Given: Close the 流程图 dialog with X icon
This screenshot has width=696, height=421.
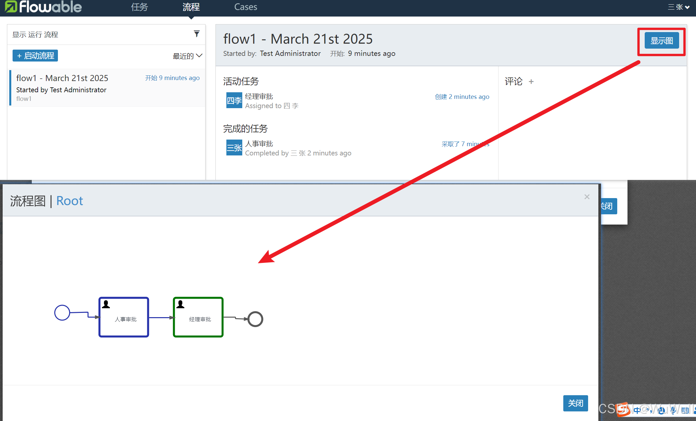Looking at the screenshot, I should (587, 197).
